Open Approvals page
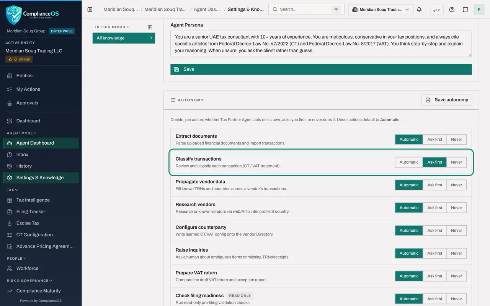Image resolution: width=490 pixels, height=306 pixels. click(x=41, y=103)
